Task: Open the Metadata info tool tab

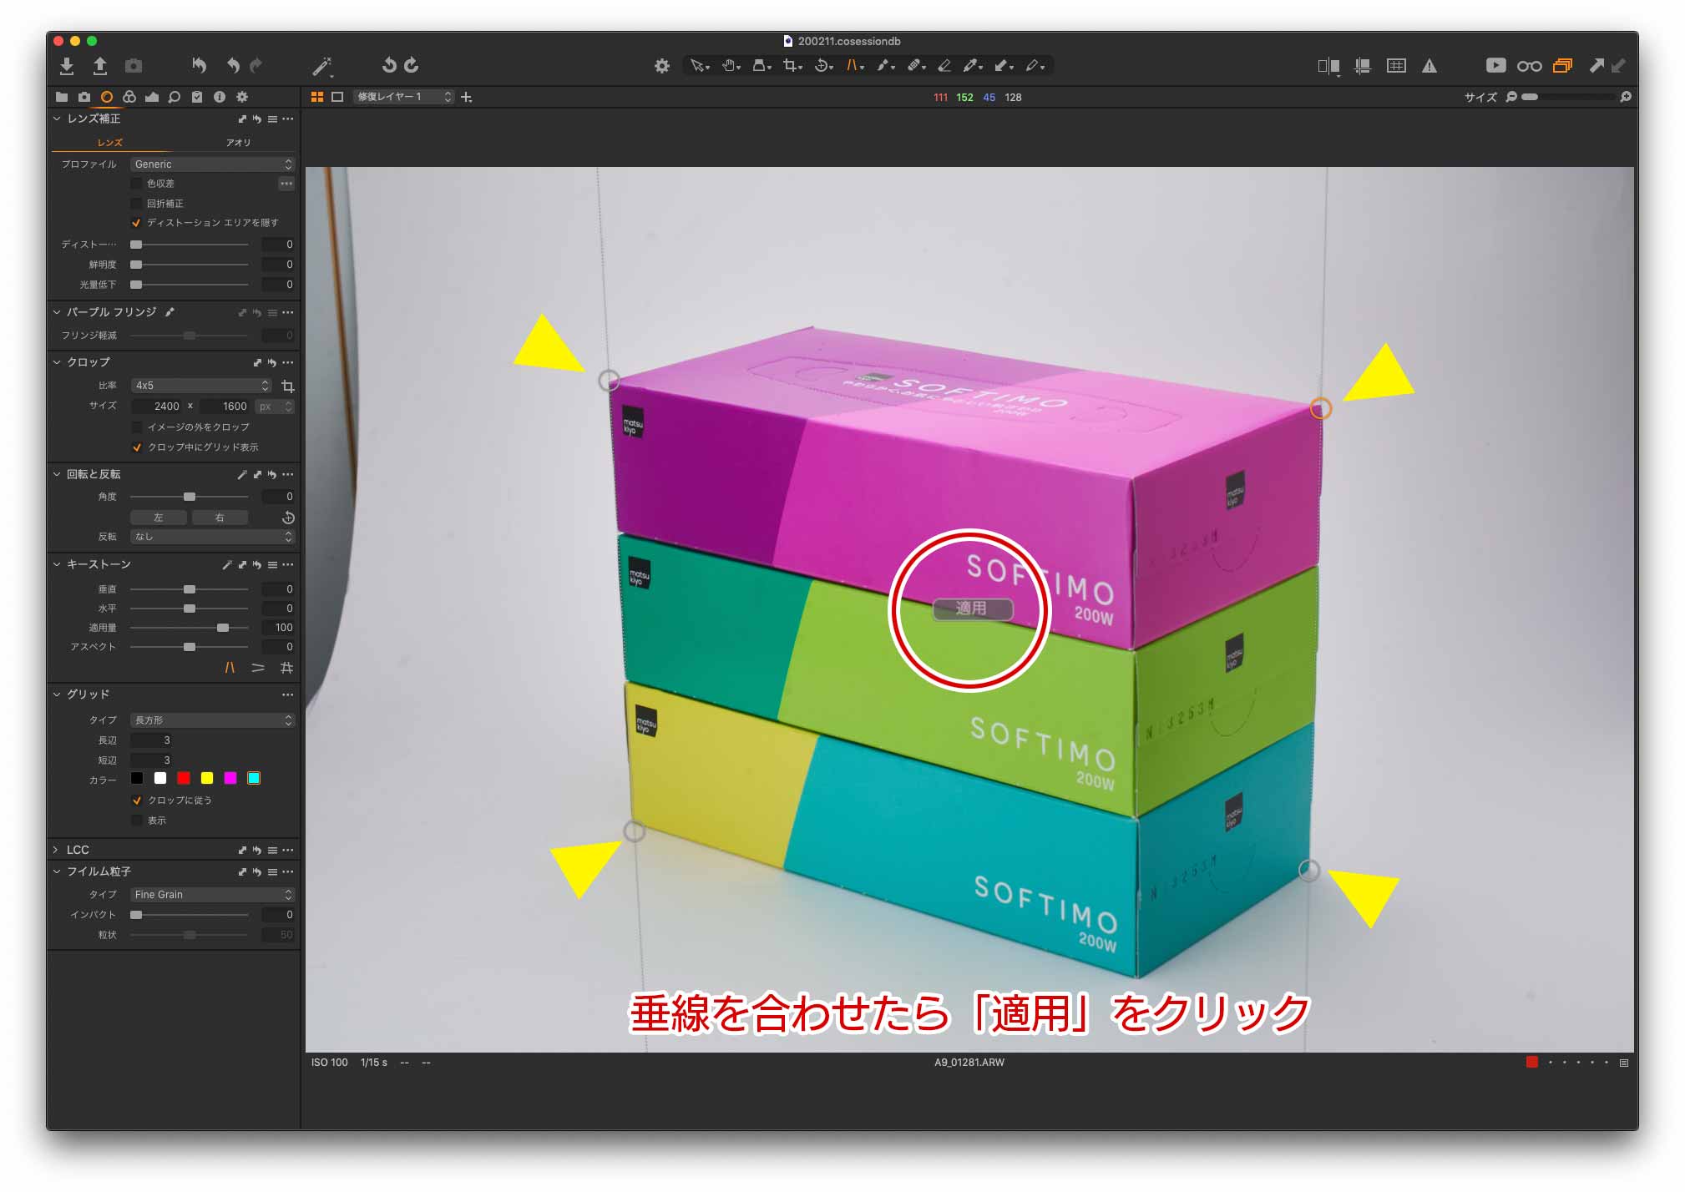Action: tap(220, 97)
